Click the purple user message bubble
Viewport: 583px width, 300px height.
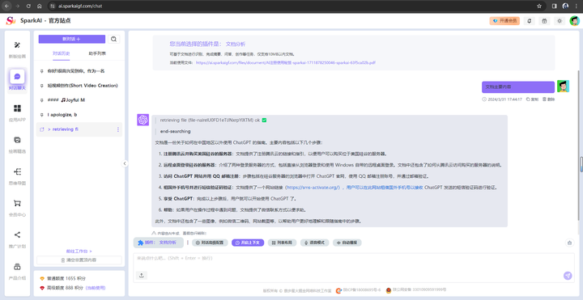[x=518, y=87]
